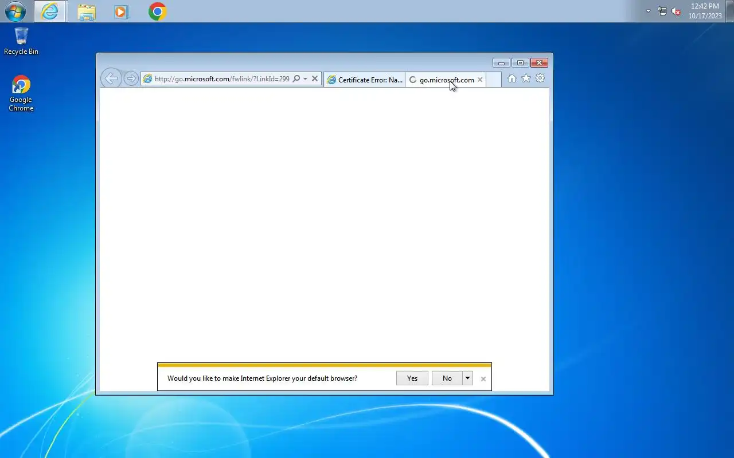The height and width of the screenshot is (458, 734).
Task: Click the muted volume speaker tray icon
Action: (676, 11)
